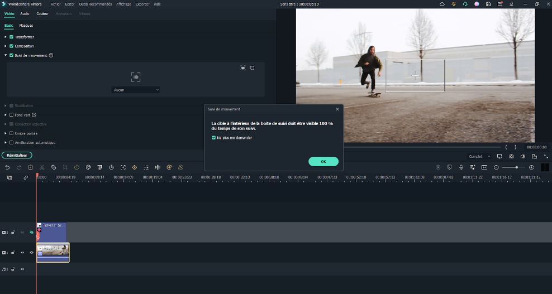The image size is (552, 294).
Task: Click the microphone voiceover icon
Action: pyautogui.click(x=461, y=167)
